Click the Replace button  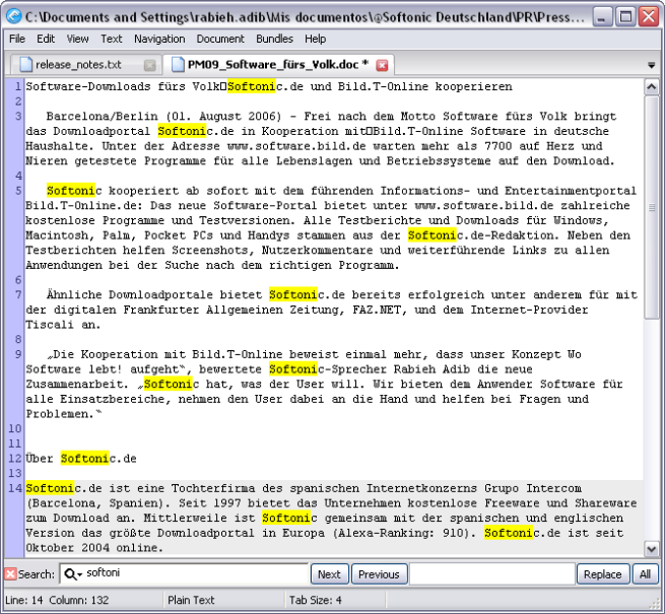602,574
